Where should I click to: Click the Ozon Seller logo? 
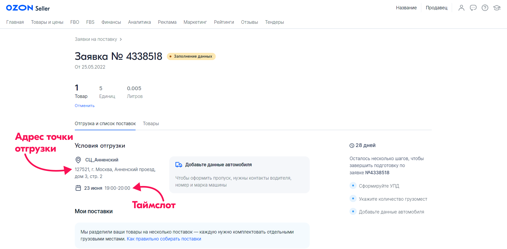point(28,8)
